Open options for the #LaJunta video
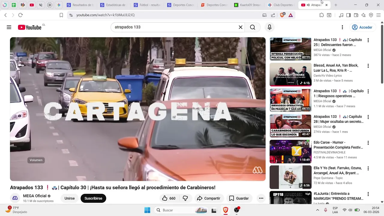This screenshot has height=216, width=384. click(368, 194)
